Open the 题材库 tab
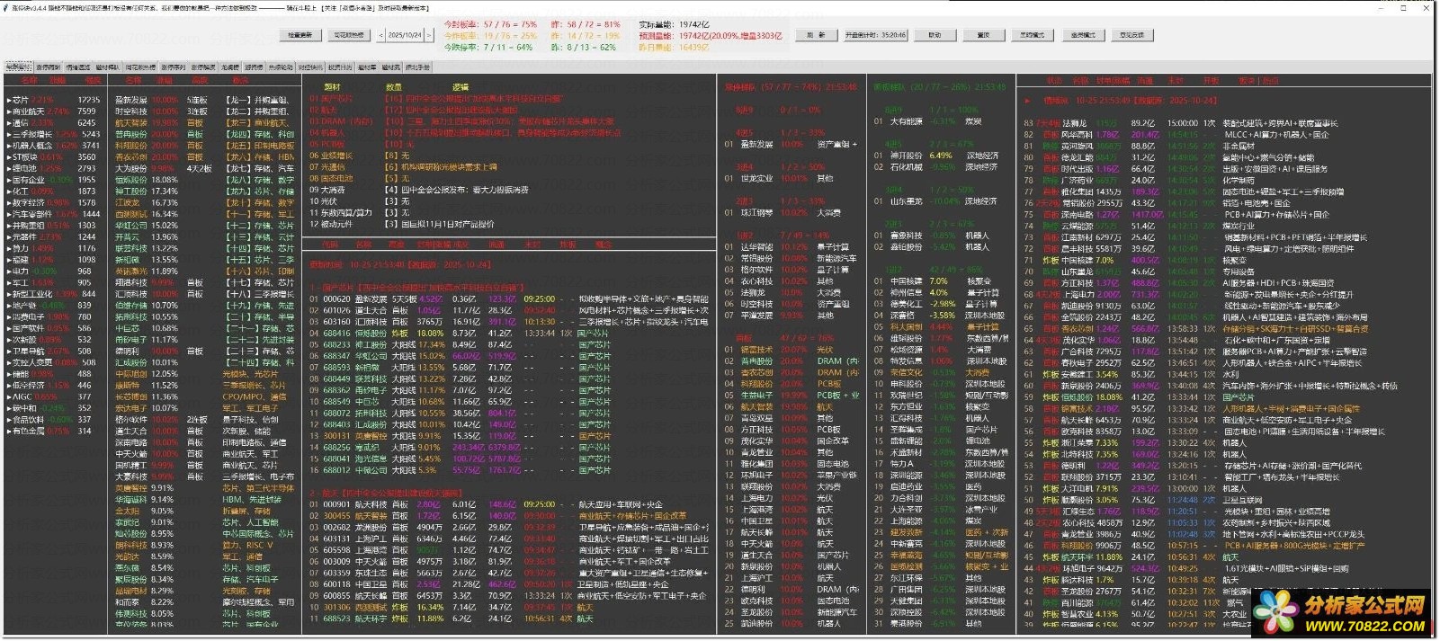 (x=367, y=67)
